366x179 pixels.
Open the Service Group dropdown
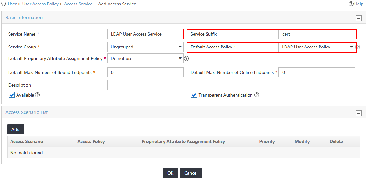coord(145,47)
